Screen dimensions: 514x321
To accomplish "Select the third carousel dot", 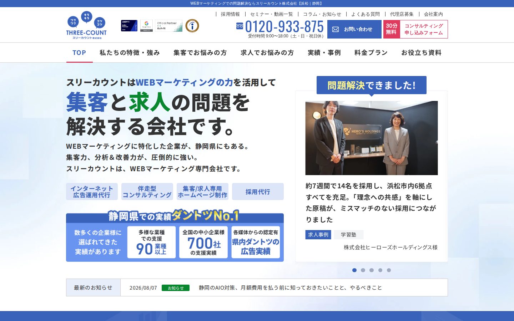I will [x=372, y=270].
